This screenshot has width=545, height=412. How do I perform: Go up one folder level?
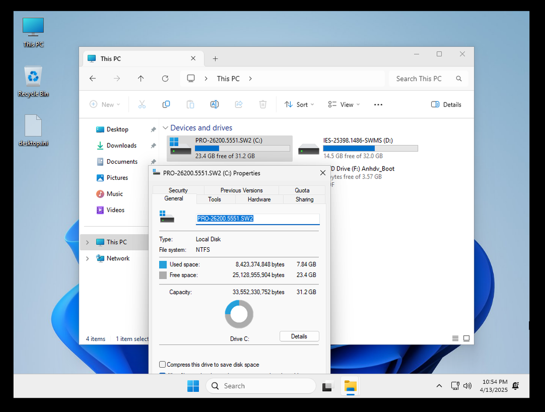141,78
